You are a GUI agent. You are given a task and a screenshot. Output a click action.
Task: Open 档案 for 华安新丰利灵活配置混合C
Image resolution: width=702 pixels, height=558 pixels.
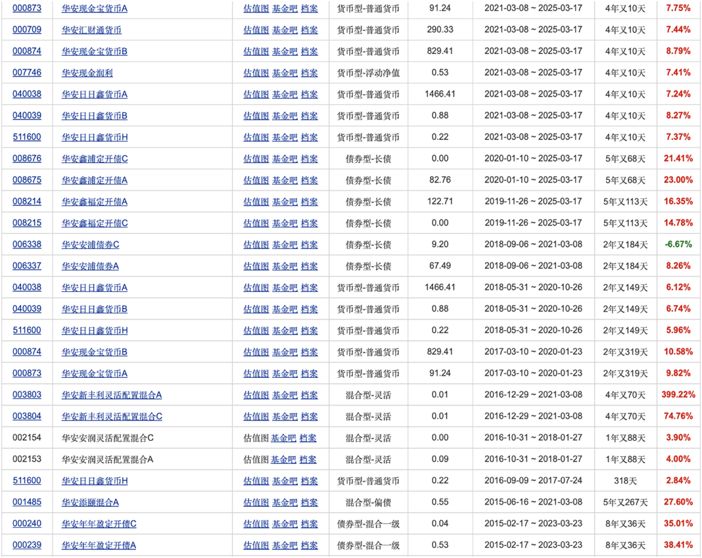pos(309,417)
